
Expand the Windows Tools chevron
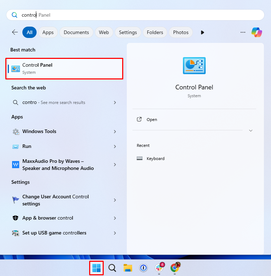[115, 132]
